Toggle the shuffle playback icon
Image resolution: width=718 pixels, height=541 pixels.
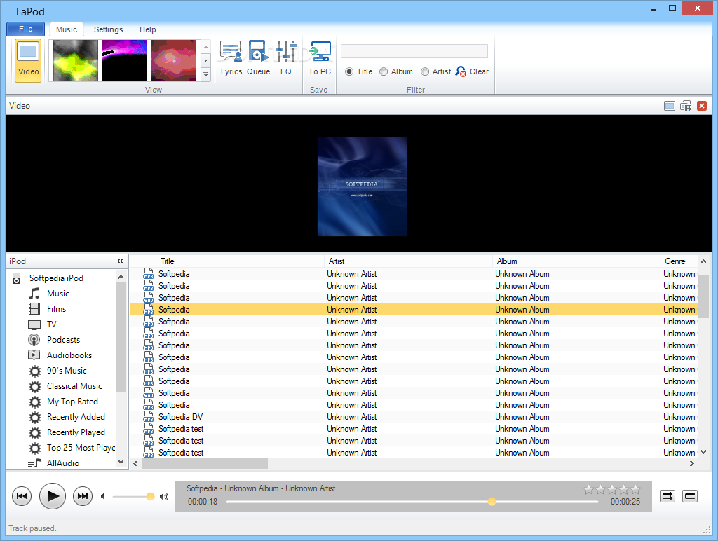point(668,496)
